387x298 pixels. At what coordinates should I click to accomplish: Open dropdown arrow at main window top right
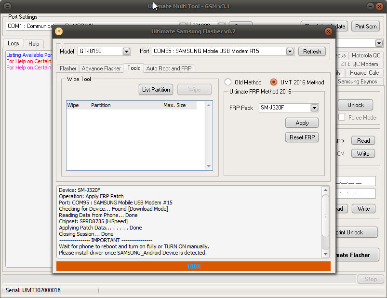pos(379,43)
